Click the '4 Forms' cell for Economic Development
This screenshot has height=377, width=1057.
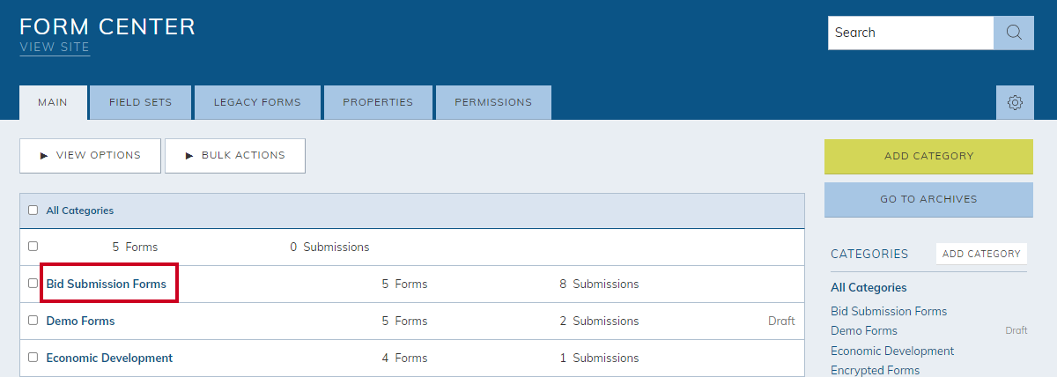[x=404, y=358]
